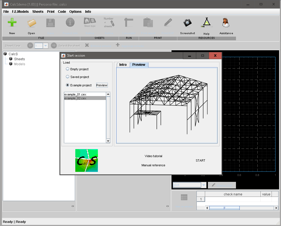
Task: Click the grayed-out info circle icon
Action: (70, 22)
